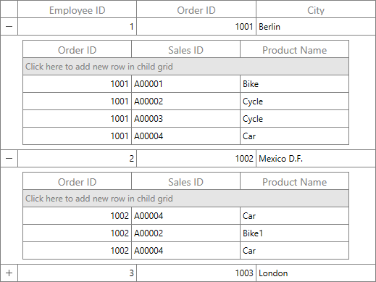Image resolution: width=376 pixels, height=282 pixels.
Task: Click Product Name header in Mexico child grid
Action: click(x=294, y=182)
